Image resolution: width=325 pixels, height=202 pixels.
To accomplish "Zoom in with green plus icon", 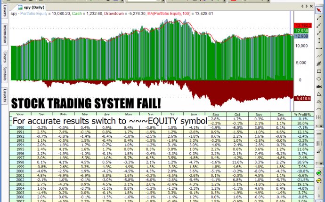I will pos(319,173).
